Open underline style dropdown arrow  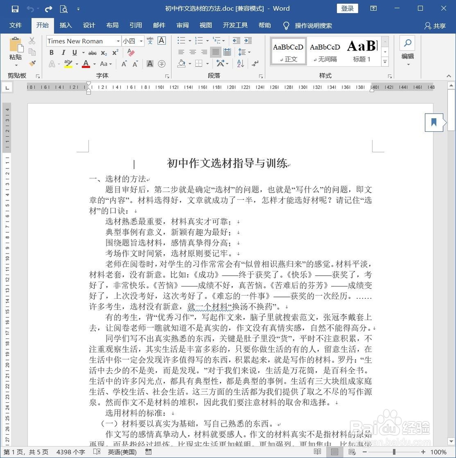83,52
